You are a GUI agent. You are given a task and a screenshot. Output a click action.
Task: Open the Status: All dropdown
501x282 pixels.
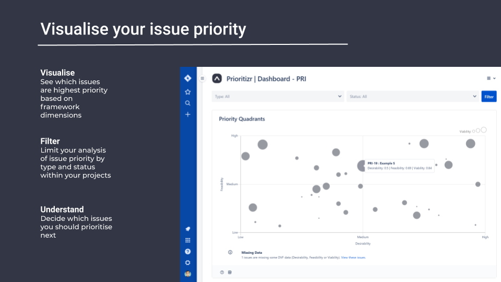coord(413,97)
